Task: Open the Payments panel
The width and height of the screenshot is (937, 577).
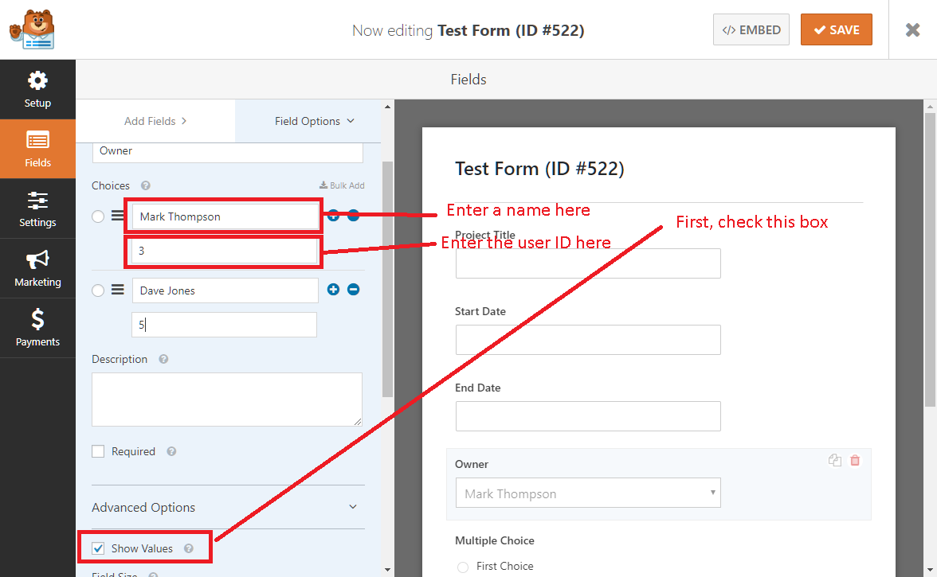Action: point(37,328)
